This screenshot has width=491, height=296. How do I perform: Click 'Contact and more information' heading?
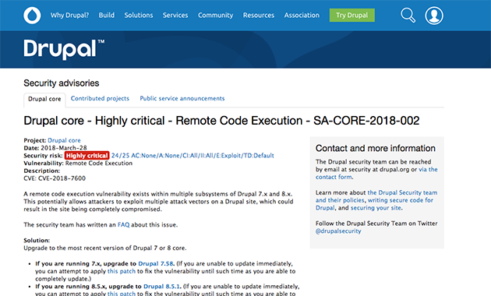pos(376,148)
